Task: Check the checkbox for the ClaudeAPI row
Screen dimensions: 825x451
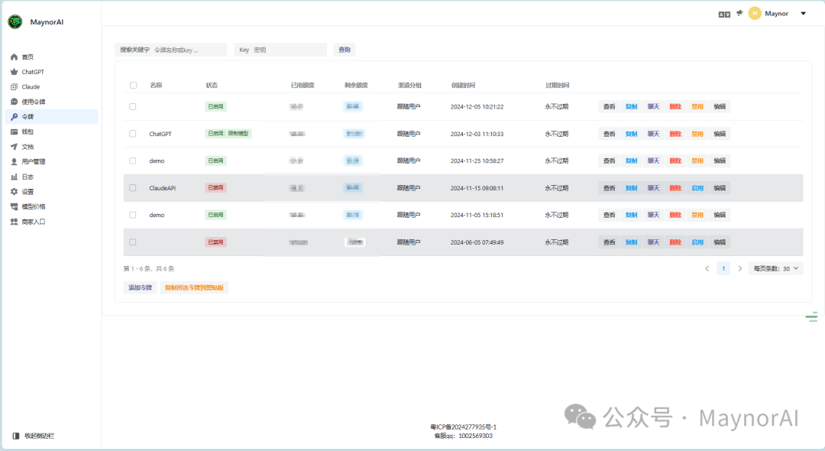Action: (133, 188)
